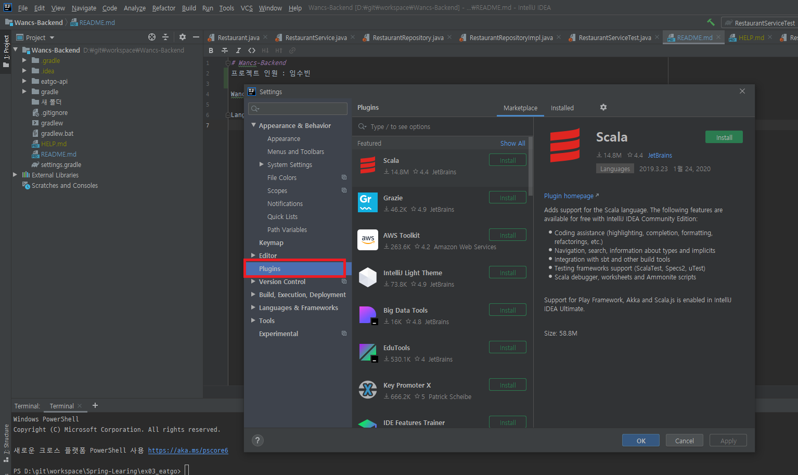
Task: Collapse Appearance & Behavior settings group
Action: click(x=254, y=125)
